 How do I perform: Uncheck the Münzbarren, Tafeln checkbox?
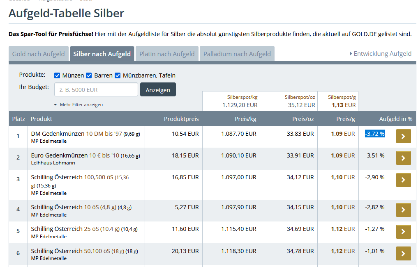(118, 75)
